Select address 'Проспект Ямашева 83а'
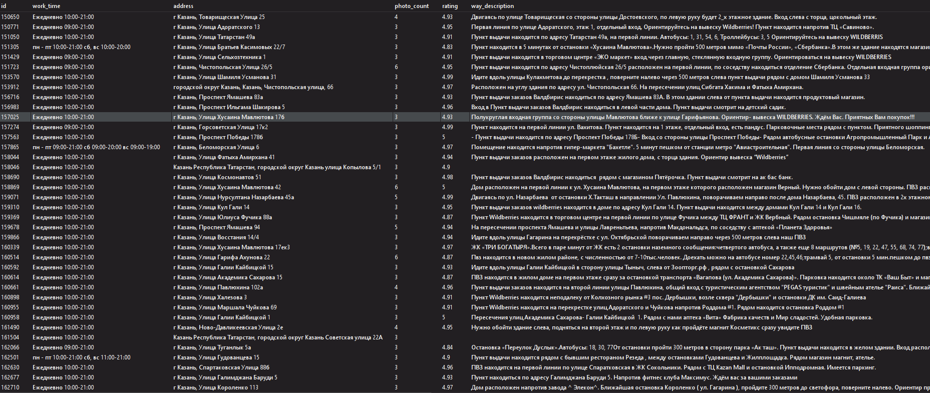 [x=231, y=97]
